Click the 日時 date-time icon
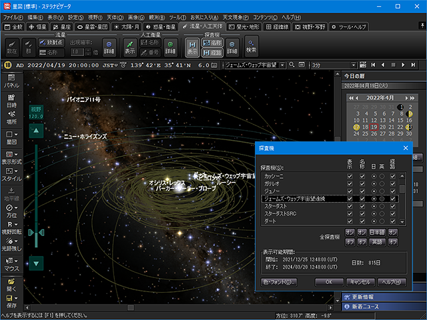427x320 pixels. coord(11,100)
